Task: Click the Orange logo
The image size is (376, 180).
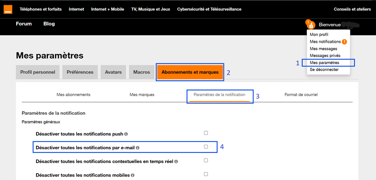Action: tap(8, 9)
